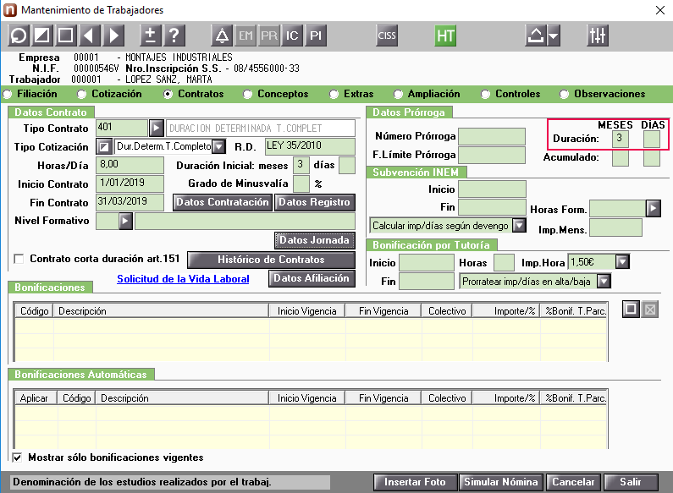Click the IC toolbar icon
673x493 pixels.
292,36
